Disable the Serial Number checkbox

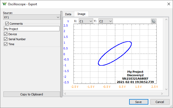coord(6,39)
